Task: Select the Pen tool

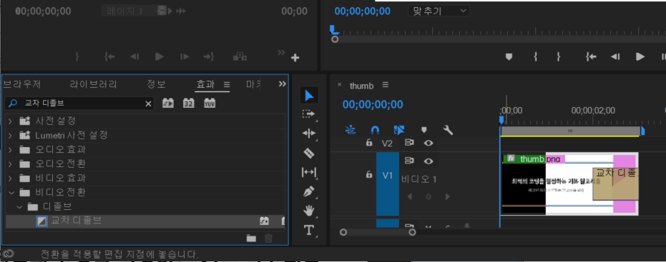Action: click(x=309, y=191)
